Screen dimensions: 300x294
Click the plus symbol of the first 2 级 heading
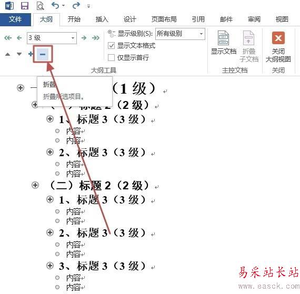tap(35, 105)
